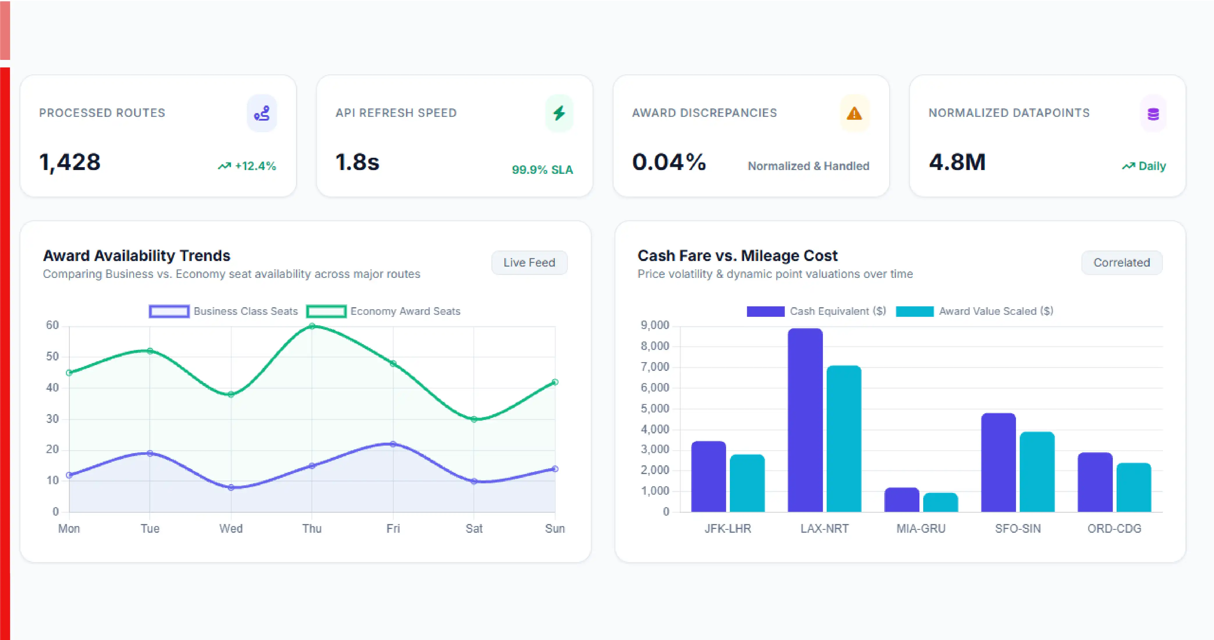Click the Cash Equivalent bar for LAX-NRT
Image resolution: width=1214 pixels, height=640 pixels.
[x=805, y=420]
